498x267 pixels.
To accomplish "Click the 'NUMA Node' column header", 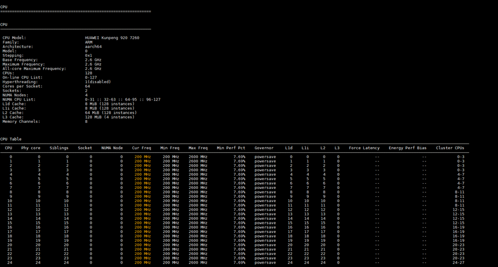I will (x=112, y=148).
